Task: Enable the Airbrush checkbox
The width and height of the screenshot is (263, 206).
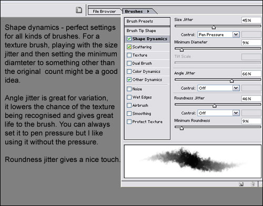Action: 129,105
